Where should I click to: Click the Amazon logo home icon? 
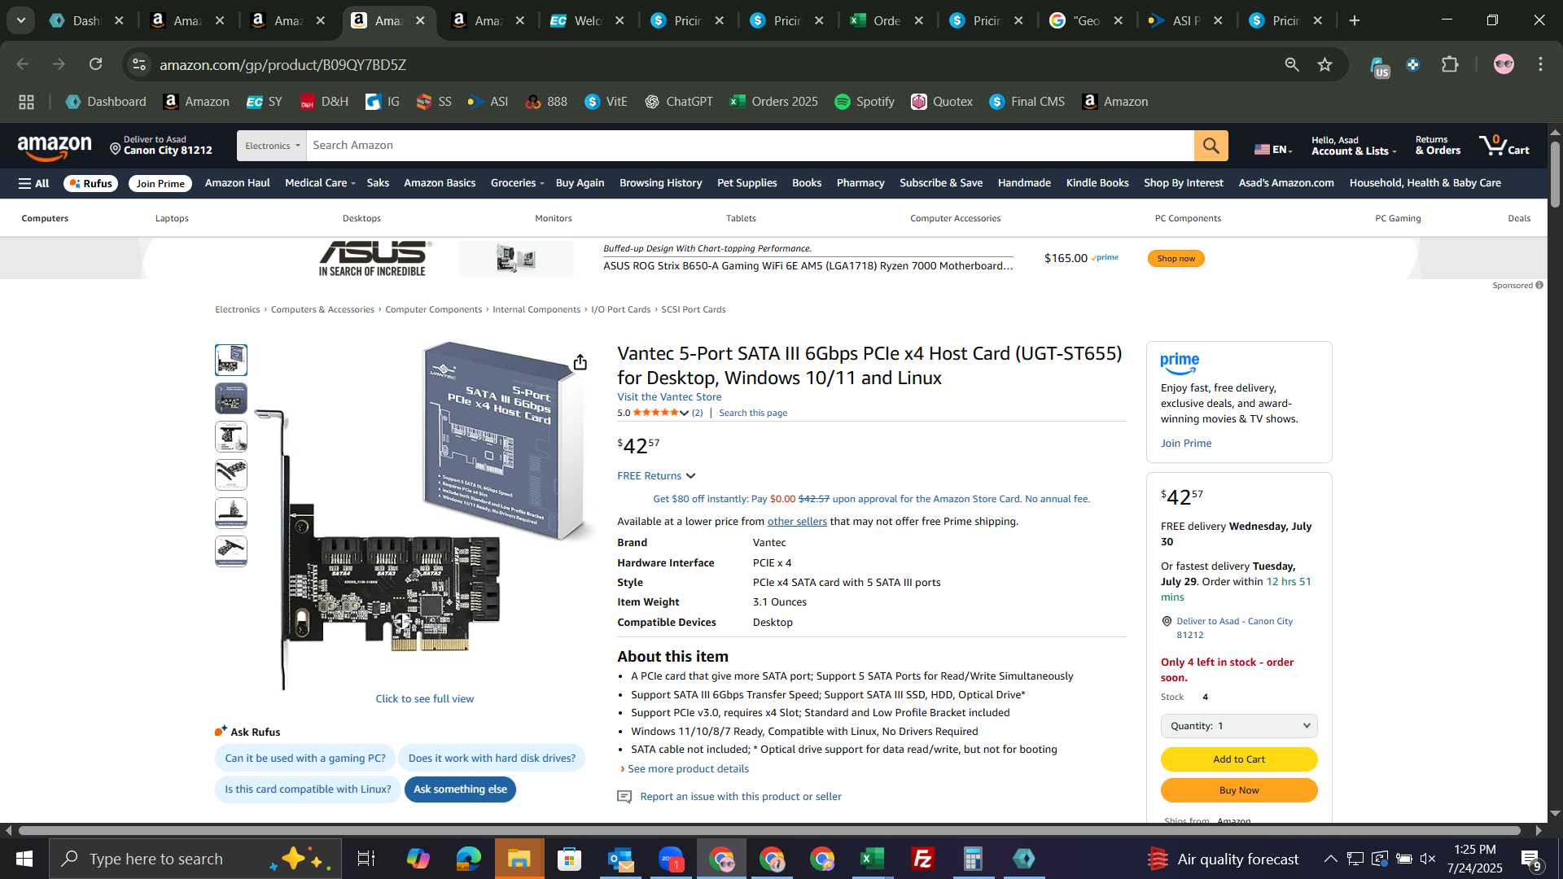[x=55, y=147]
